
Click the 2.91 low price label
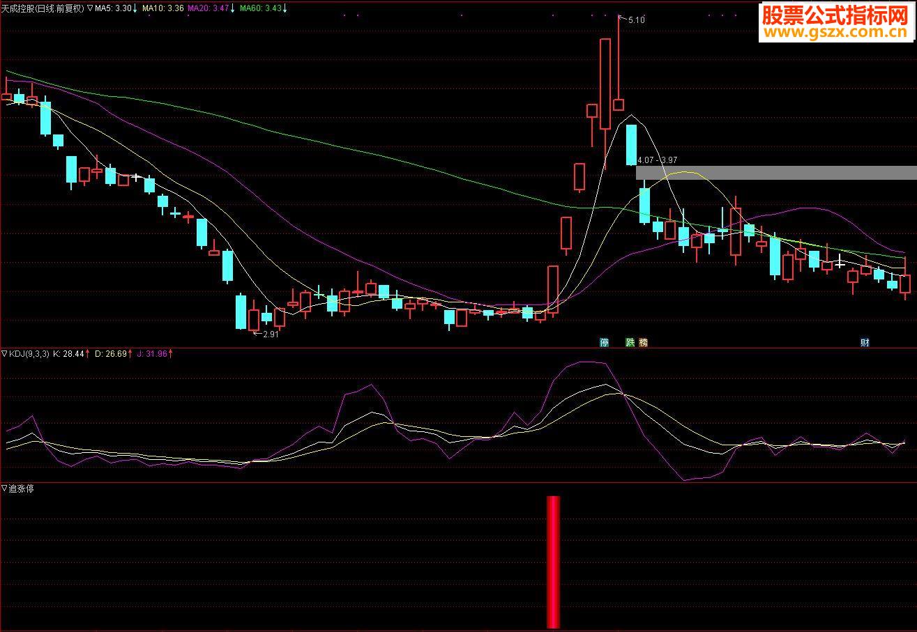[271, 334]
